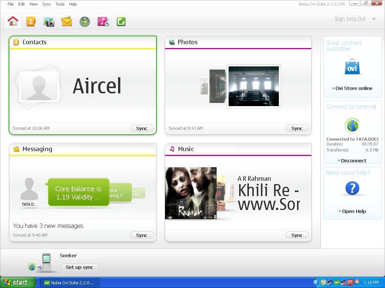Open the Maps compass toolbar icon
Image resolution: width=385 pixels, height=288 pixels.
pos(85,21)
